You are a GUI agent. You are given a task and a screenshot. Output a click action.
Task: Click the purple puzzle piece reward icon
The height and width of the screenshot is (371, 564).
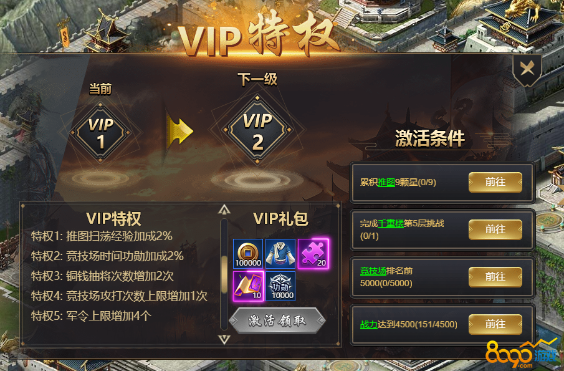(313, 254)
